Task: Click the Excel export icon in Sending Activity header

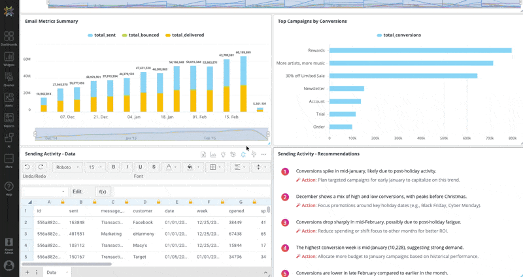Action: [x=203, y=154]
